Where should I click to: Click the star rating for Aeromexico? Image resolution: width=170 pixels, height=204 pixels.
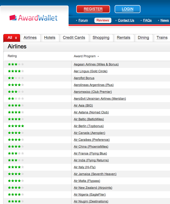point(16,92)
